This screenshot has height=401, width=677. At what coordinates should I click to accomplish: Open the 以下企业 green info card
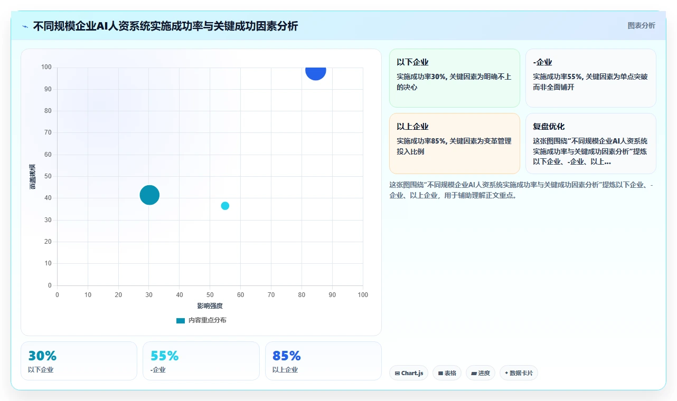[455, 78]
